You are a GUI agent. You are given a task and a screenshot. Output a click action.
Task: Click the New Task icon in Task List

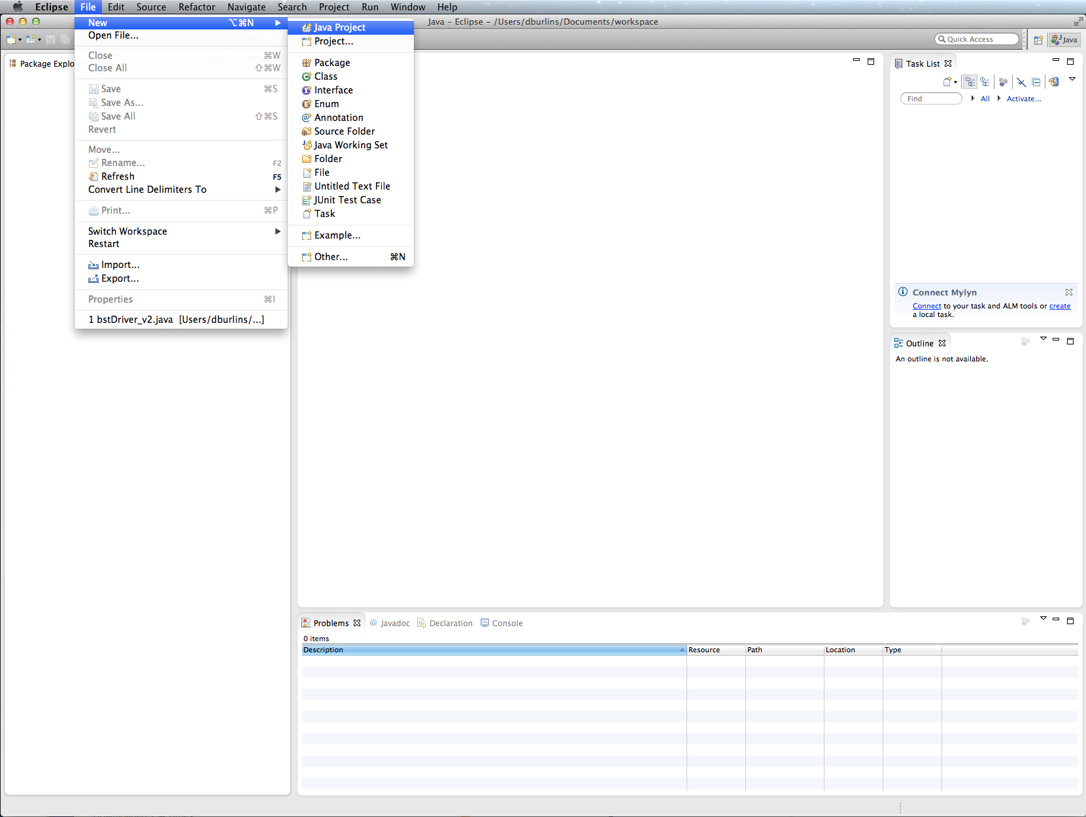coord(947,82)
